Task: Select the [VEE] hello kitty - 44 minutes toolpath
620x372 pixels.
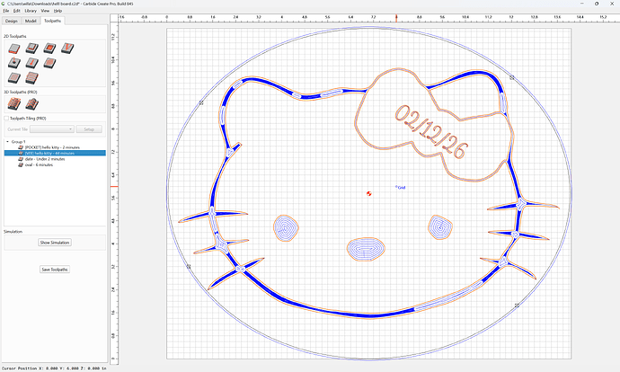Action: tap(55, 153)
